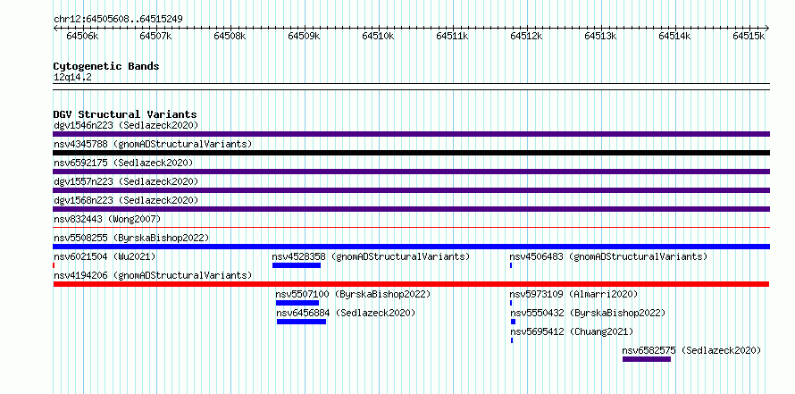Open nsv4506483 gnomADStructuralVariants label
Image resolution: width=795 pixels, height=394 pixels.
[x=608, y=256]
